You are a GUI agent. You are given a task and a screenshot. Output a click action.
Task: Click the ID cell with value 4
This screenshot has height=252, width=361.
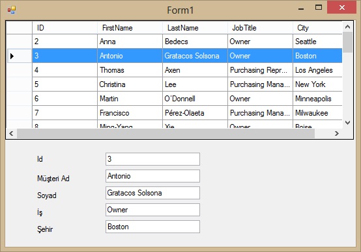(65, 70)
